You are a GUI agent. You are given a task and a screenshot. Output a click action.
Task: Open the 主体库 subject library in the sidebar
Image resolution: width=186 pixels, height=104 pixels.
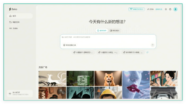point(14,28)
